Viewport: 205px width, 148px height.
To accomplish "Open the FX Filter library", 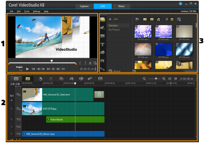I will [103, 61].
